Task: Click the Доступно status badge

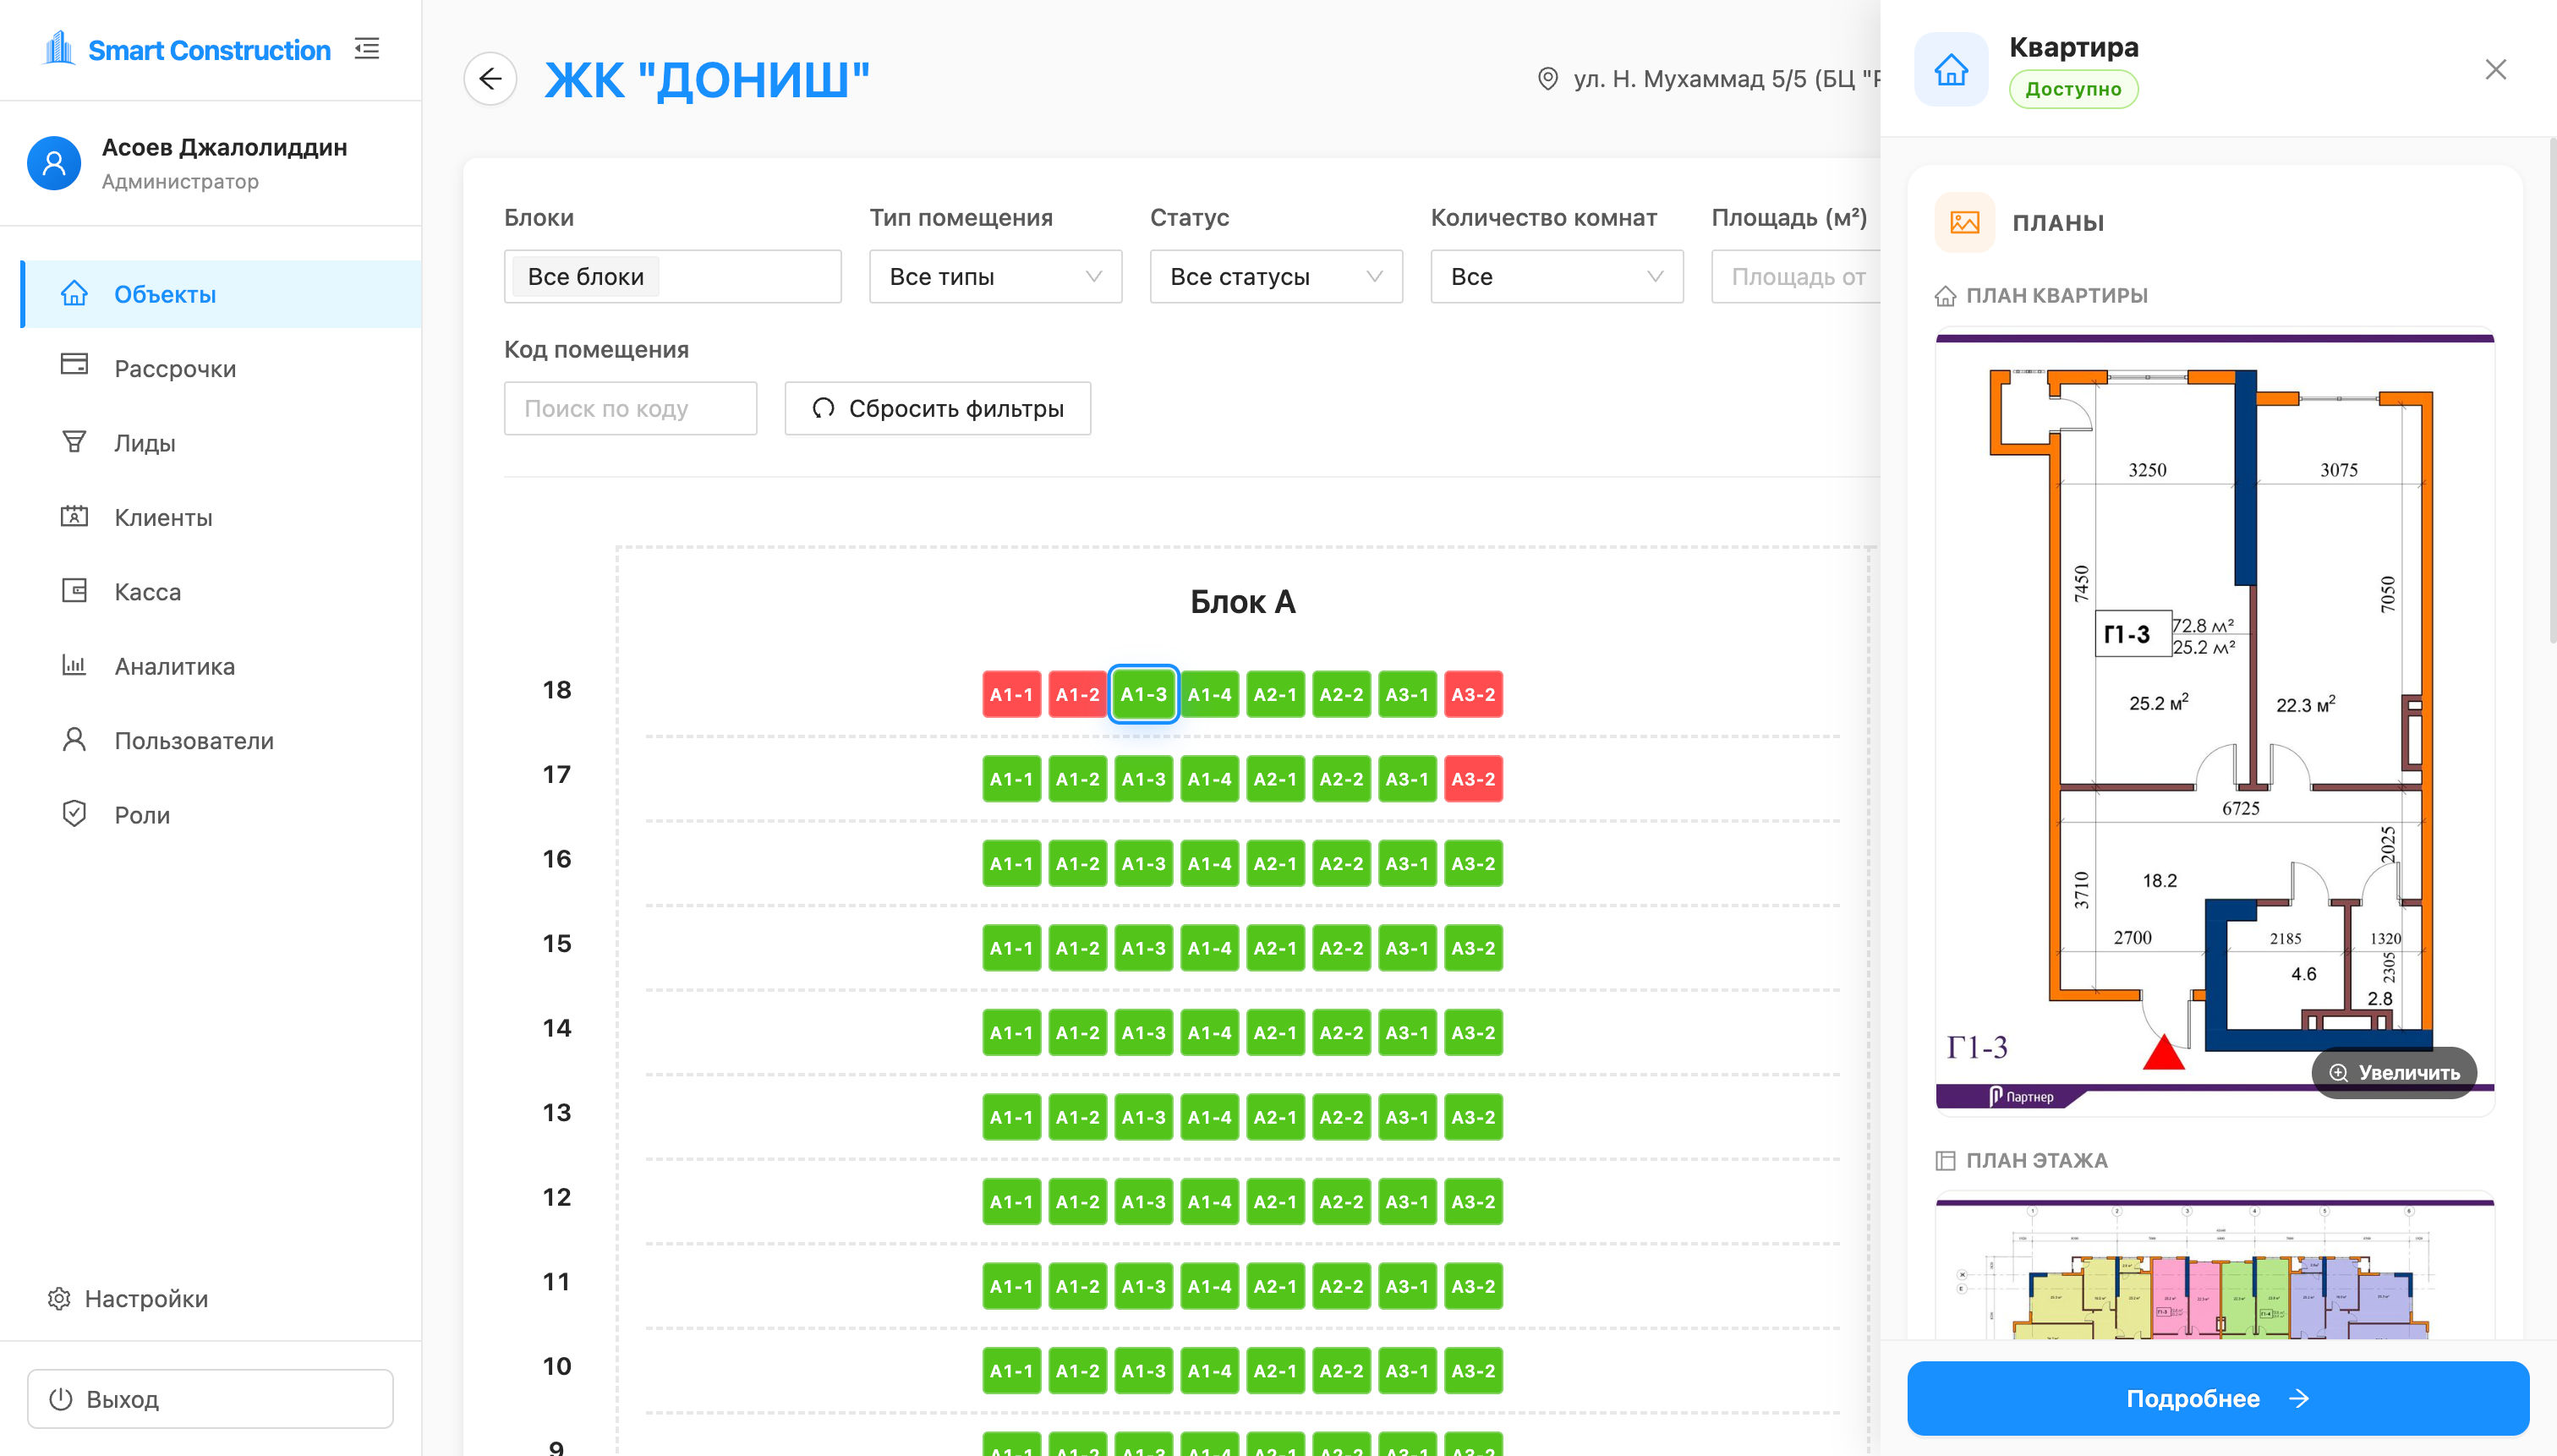Action: tap(2073, 89)
